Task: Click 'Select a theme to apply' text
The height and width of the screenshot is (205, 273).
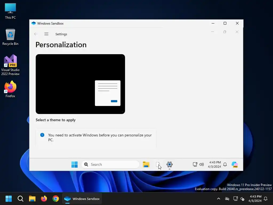Action: 55,120
